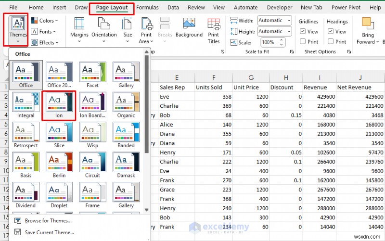
Task: Click Units Sold cell 358
Action: pyautogui.click(x=214, y=97)
